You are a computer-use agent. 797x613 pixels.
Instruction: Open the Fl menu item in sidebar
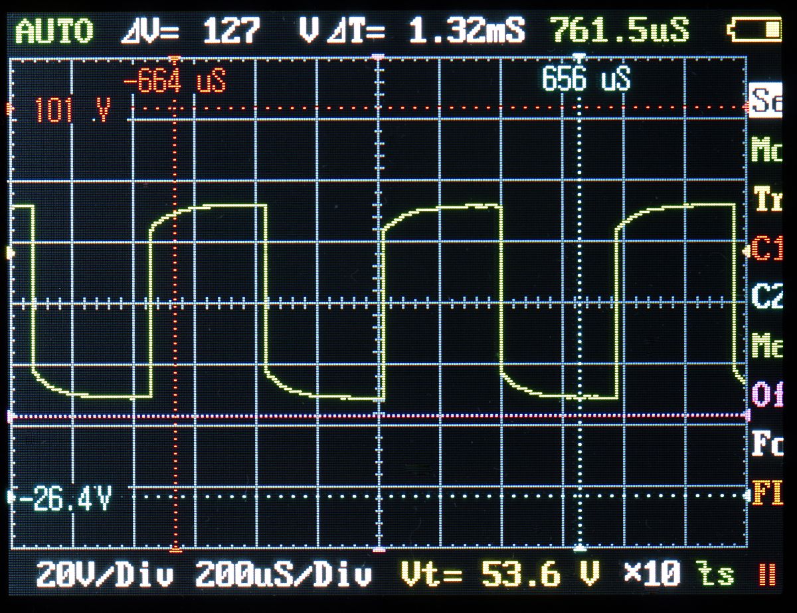[766, 493]
